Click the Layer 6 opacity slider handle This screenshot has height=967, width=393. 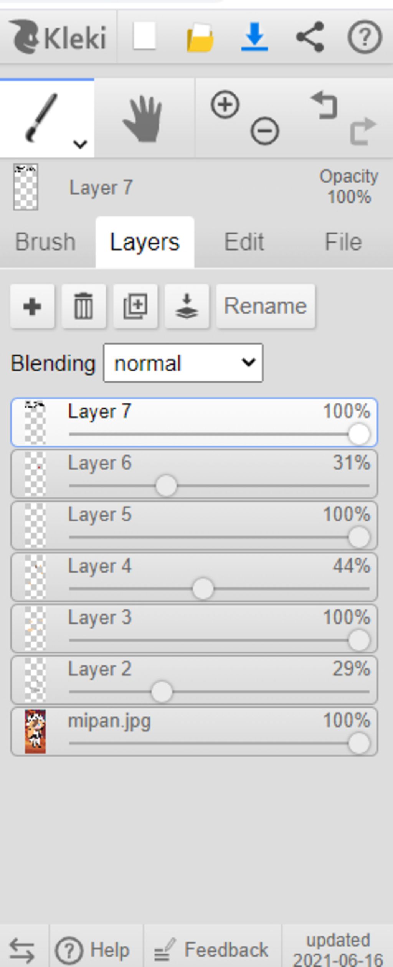coord(166,486)
